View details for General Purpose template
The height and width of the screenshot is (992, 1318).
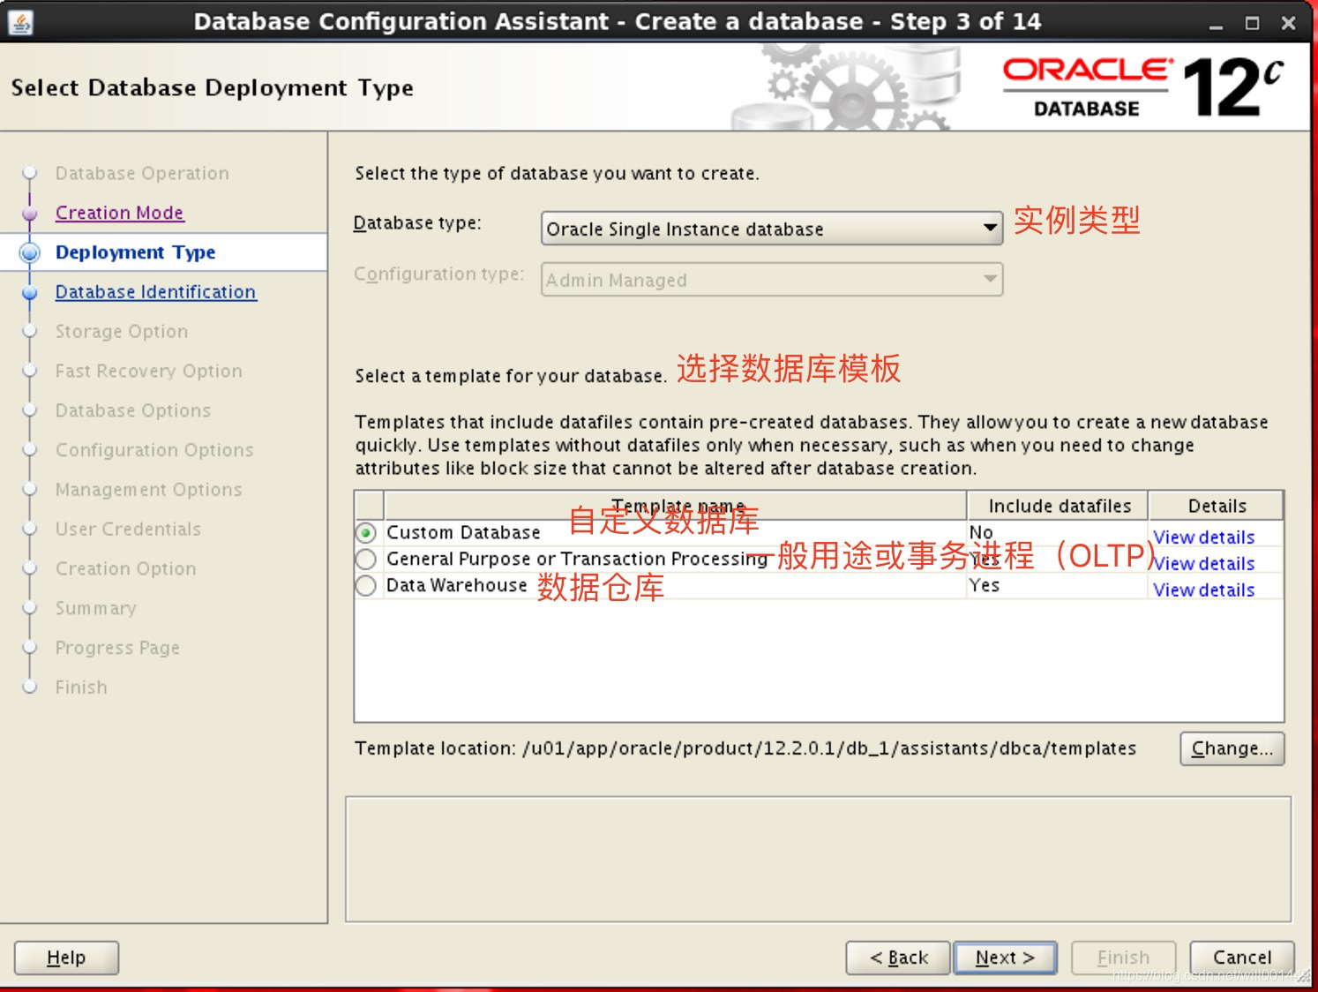point(1203,564)
